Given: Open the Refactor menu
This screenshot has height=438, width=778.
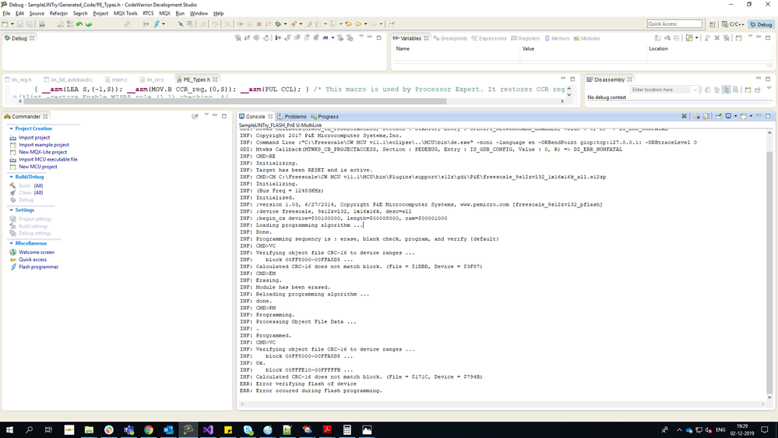Looking at the screenshot, I should (58, 13).
